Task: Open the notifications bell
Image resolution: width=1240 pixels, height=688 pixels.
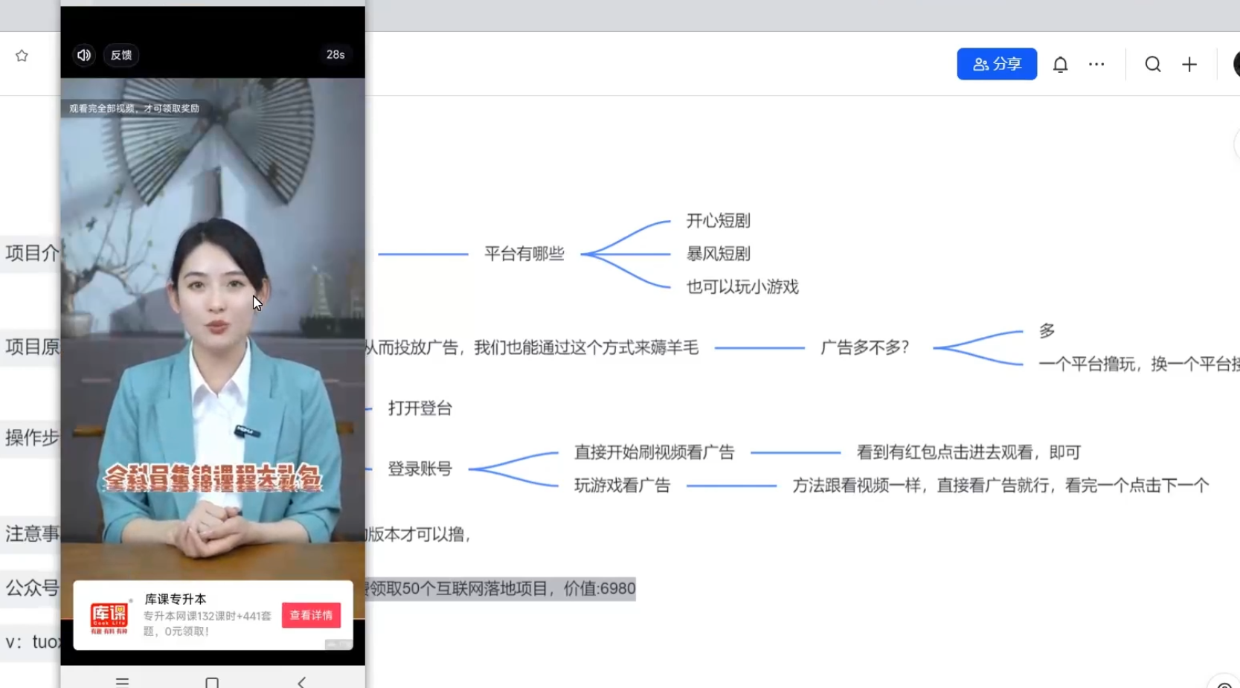Action: (x=1060, y=65)
